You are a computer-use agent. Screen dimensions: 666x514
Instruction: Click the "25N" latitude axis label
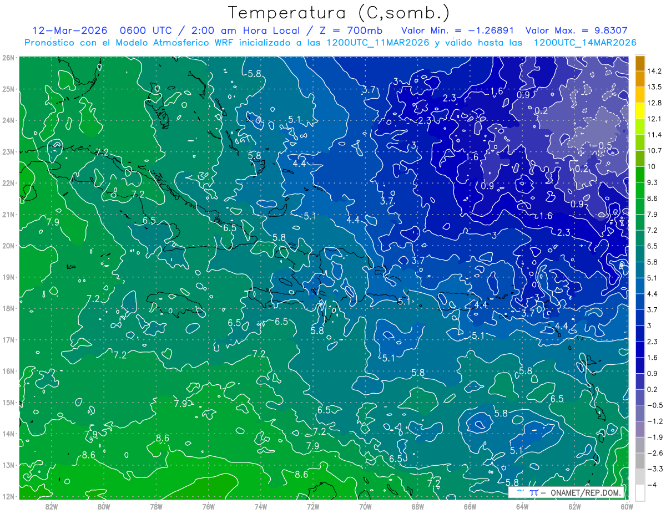pyautogui.click(x=8, y=89)
